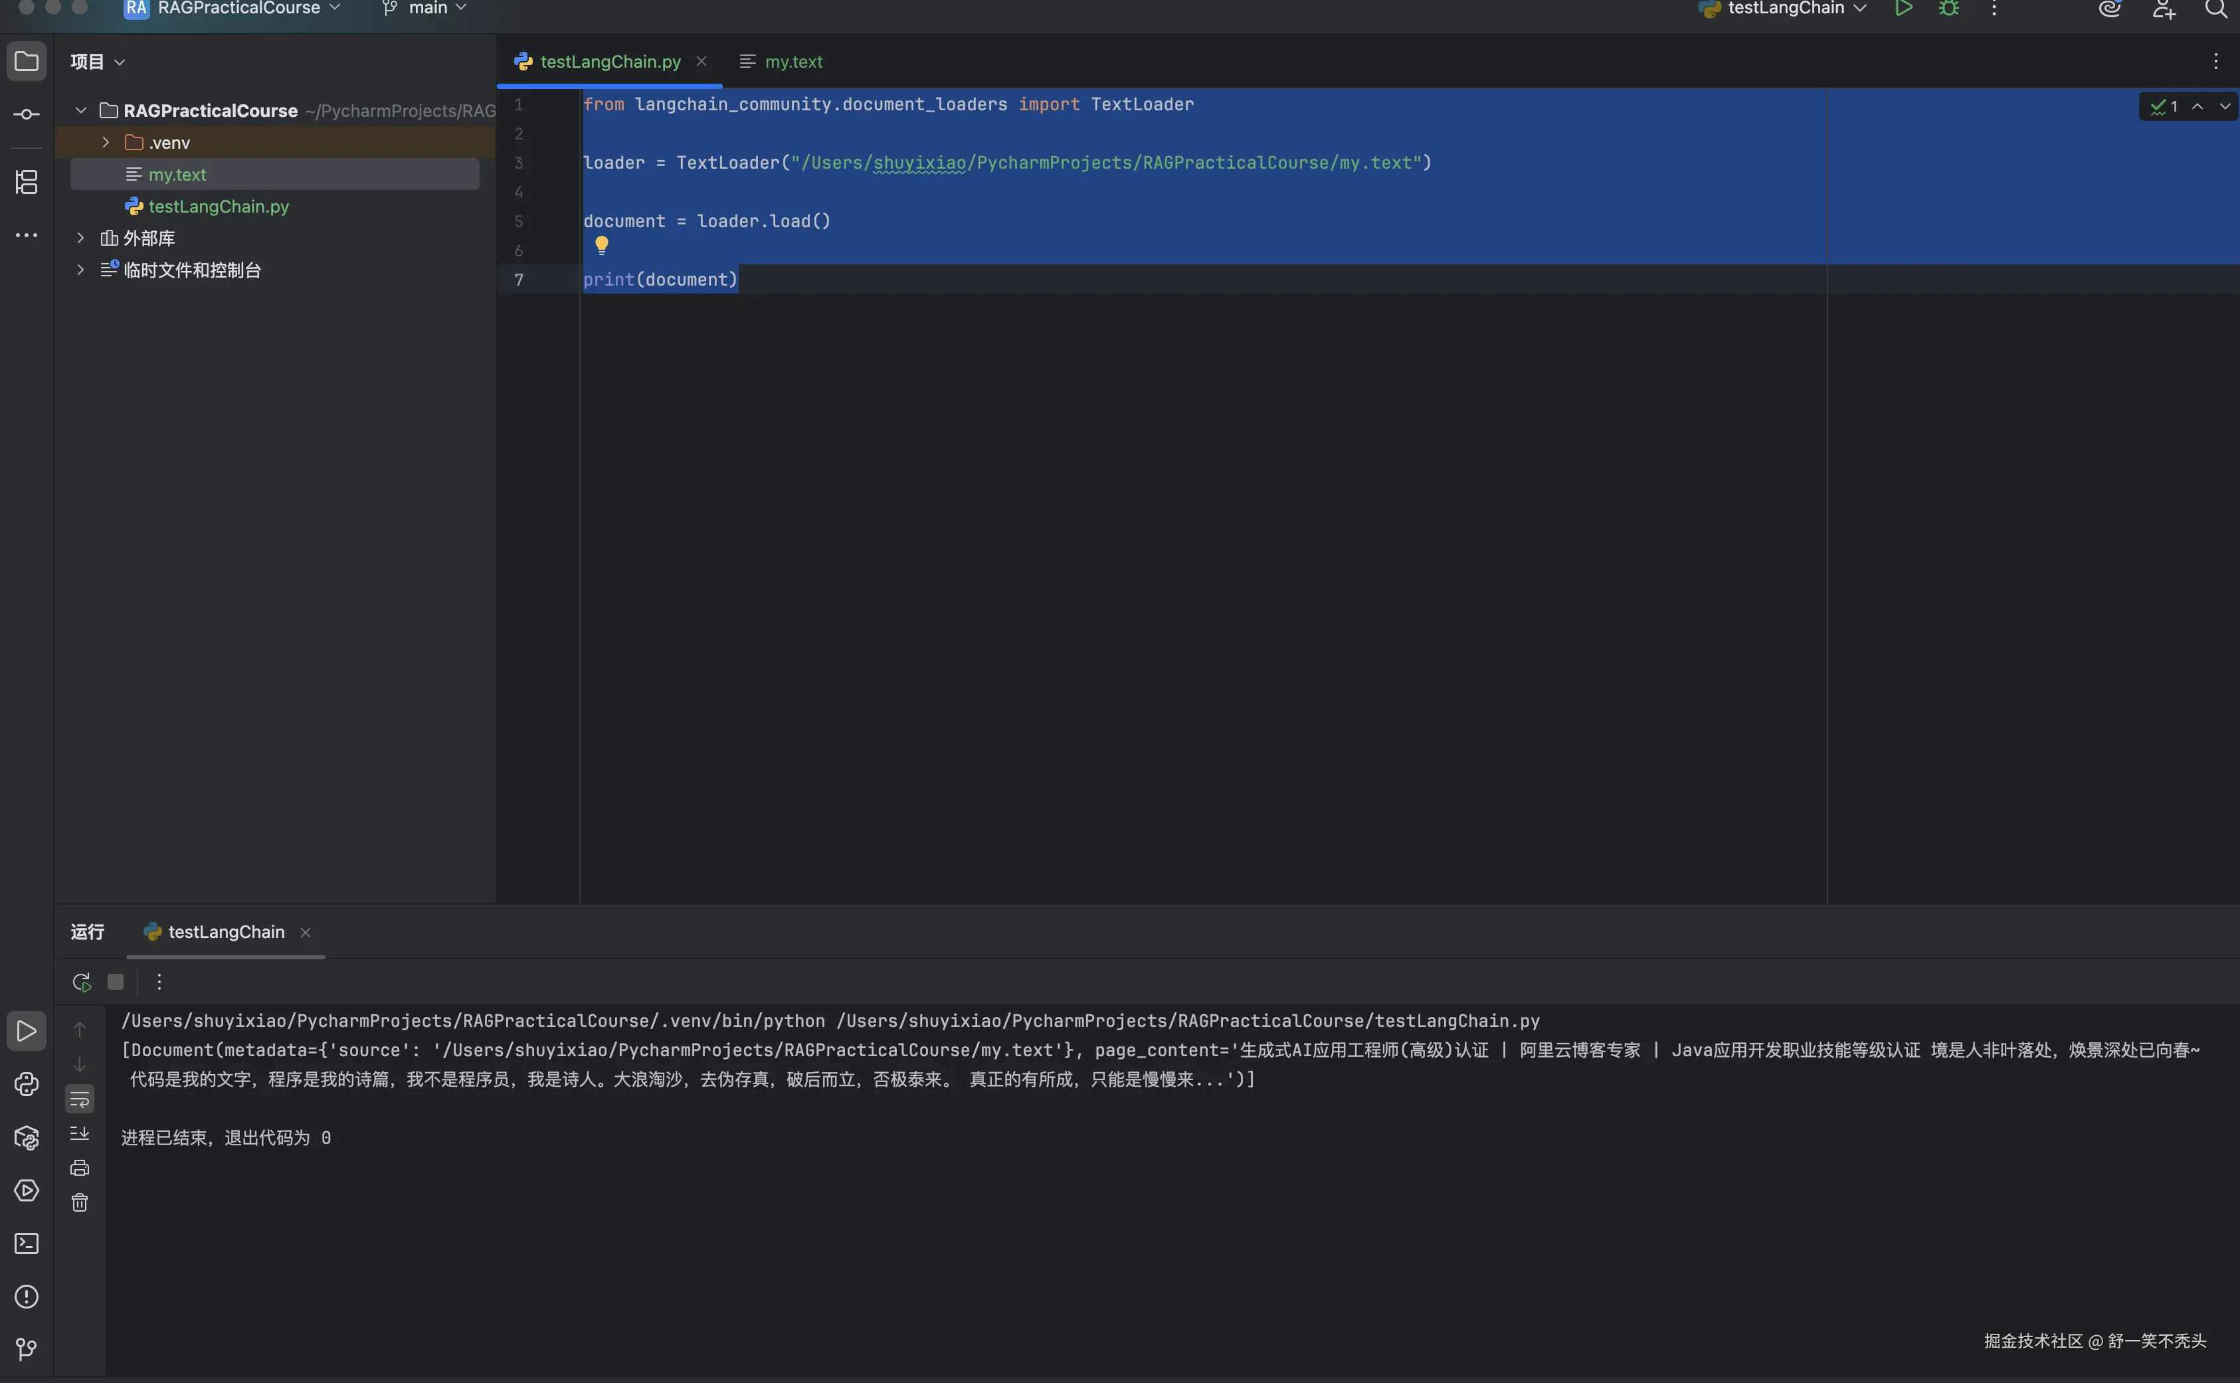Click the Rerun testLangChain icon
The image size is (2240, 1383).
tap(82, 982)
